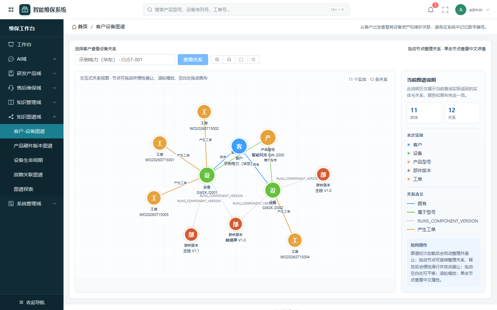Expand the 售后维保域 menu
This screenshot has height=310, width=497.
tap(32, 88)
